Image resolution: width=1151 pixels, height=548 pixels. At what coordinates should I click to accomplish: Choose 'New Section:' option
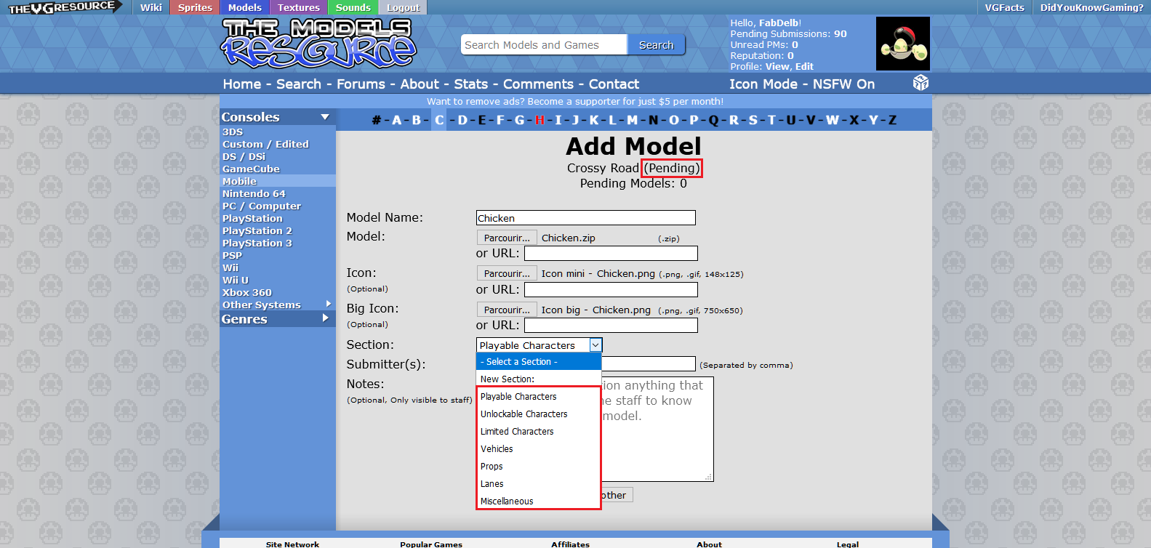pyautogui.click(x=539, y=379)
